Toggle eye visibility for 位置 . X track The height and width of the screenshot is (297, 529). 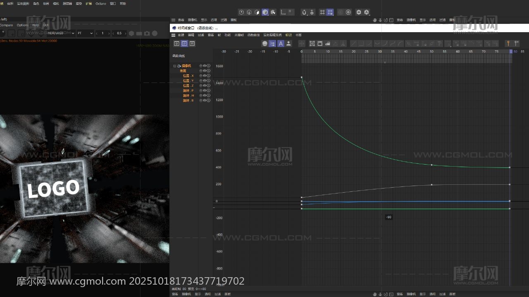(x=205, y=76)
